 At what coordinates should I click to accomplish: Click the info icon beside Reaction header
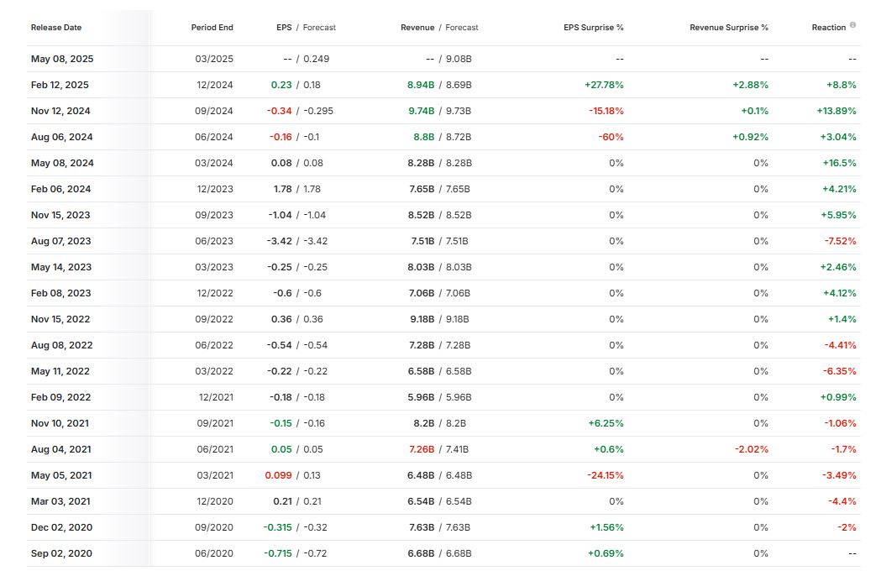pos(853,25)
